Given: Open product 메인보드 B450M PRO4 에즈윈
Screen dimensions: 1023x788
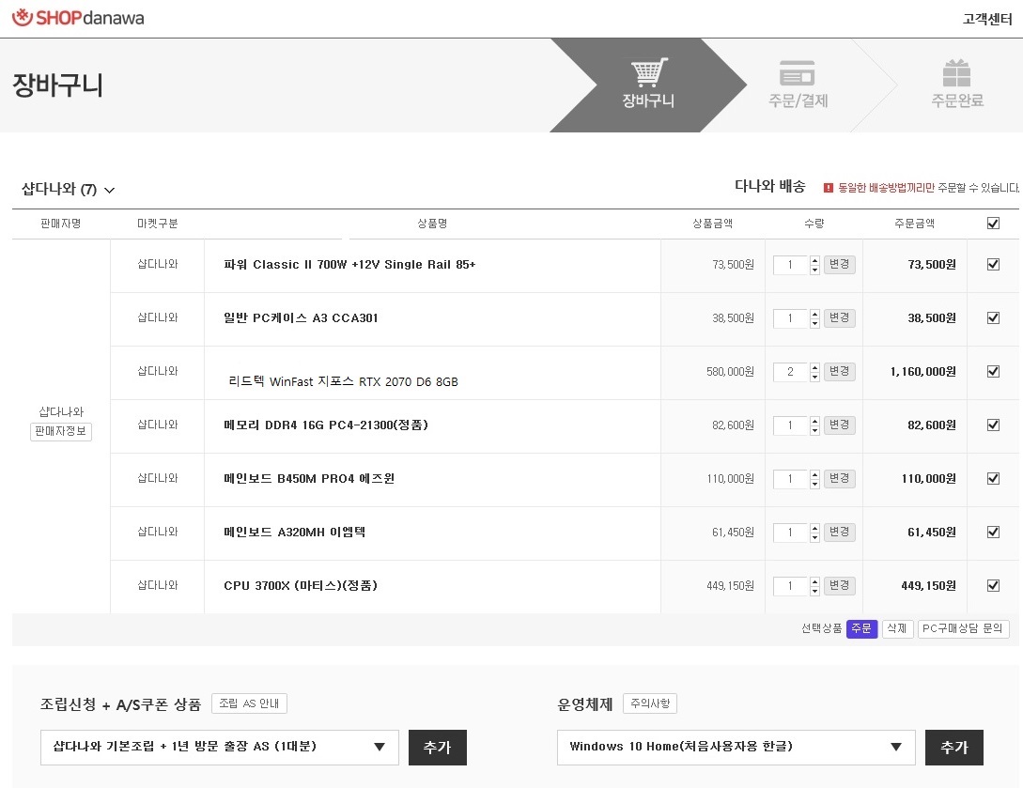Looking at the screenshot, I should [309, 478].
